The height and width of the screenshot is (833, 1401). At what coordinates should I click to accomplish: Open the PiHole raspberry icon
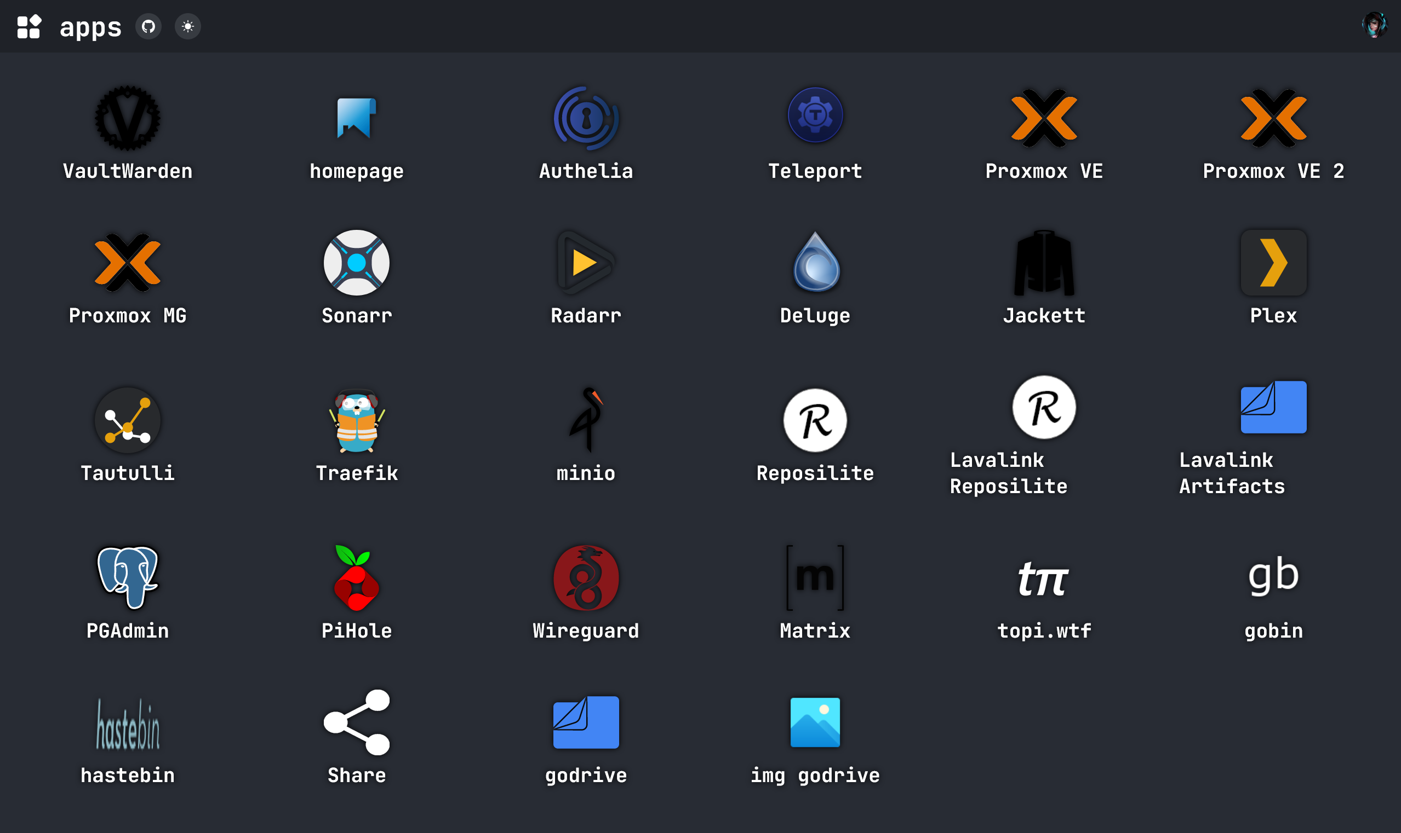pyautogui.click(x=356, y=577)
